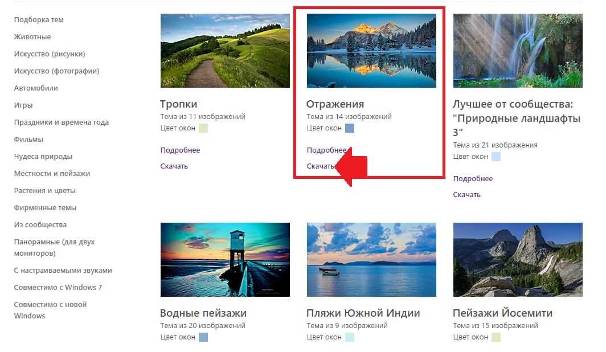Image resolution: width=606 pixels, height=352 pixels.
Task: Open the Автомобили category
Action: pyautogui.click(x=36, y=88)
